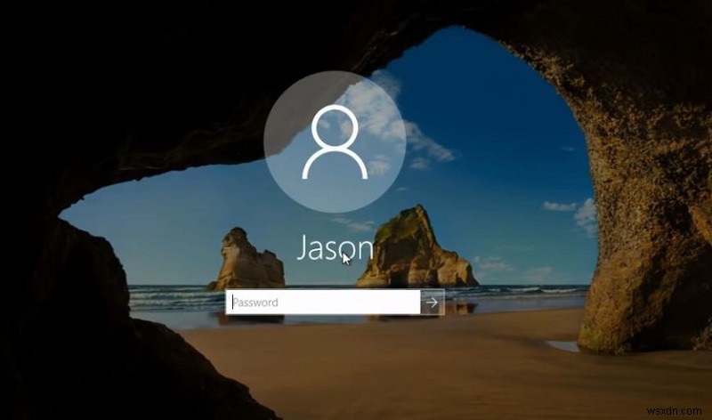Screen dimensions: 712x420
Task: Submit password with the arrow button
Action: (433, 302)
